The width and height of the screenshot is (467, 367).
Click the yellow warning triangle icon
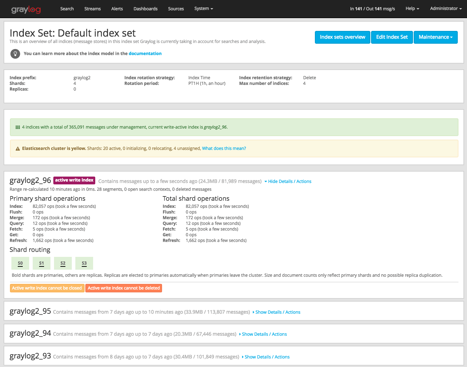coord(18,149)
